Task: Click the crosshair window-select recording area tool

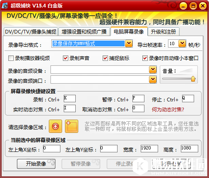Action: click(x=55, y=126)
